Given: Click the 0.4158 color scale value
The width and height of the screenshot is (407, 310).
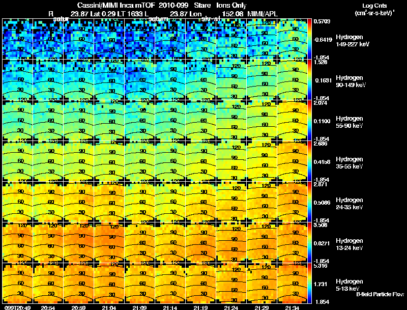Looking at the screenshot, I should click(x=322, y=162).
